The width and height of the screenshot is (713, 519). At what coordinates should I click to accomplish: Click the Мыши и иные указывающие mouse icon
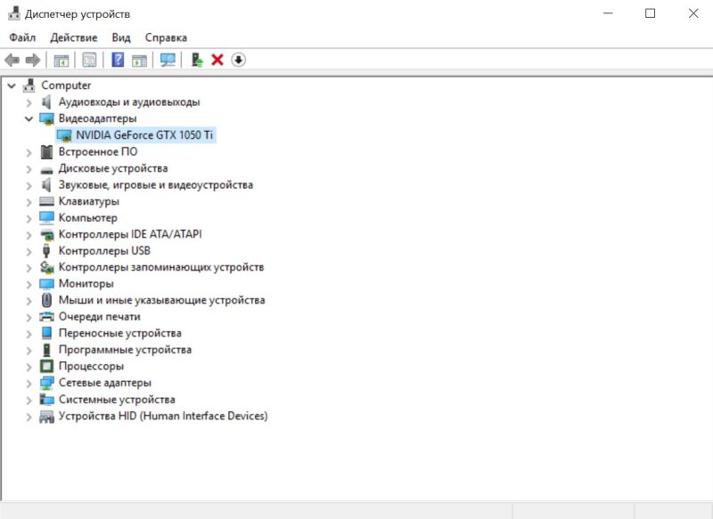(x=46, y=300)
